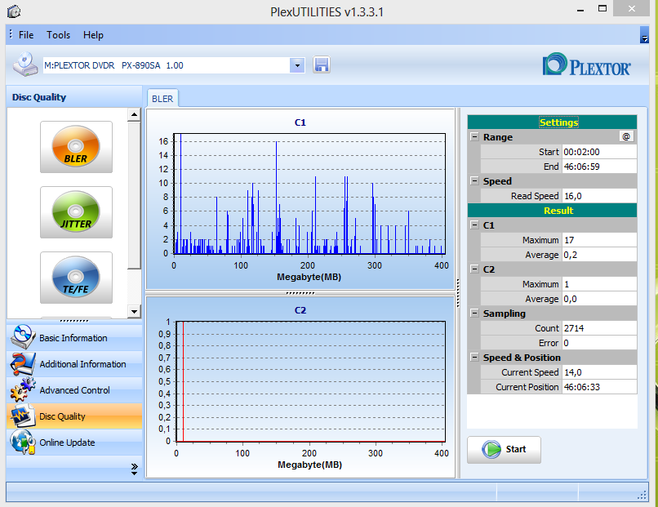Open the drive selection dropdown arrow
Screen dimensions: 658x507
point(297,65)
